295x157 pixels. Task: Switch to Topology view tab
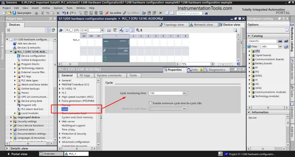pyautogui.click(x=174, y=25)
